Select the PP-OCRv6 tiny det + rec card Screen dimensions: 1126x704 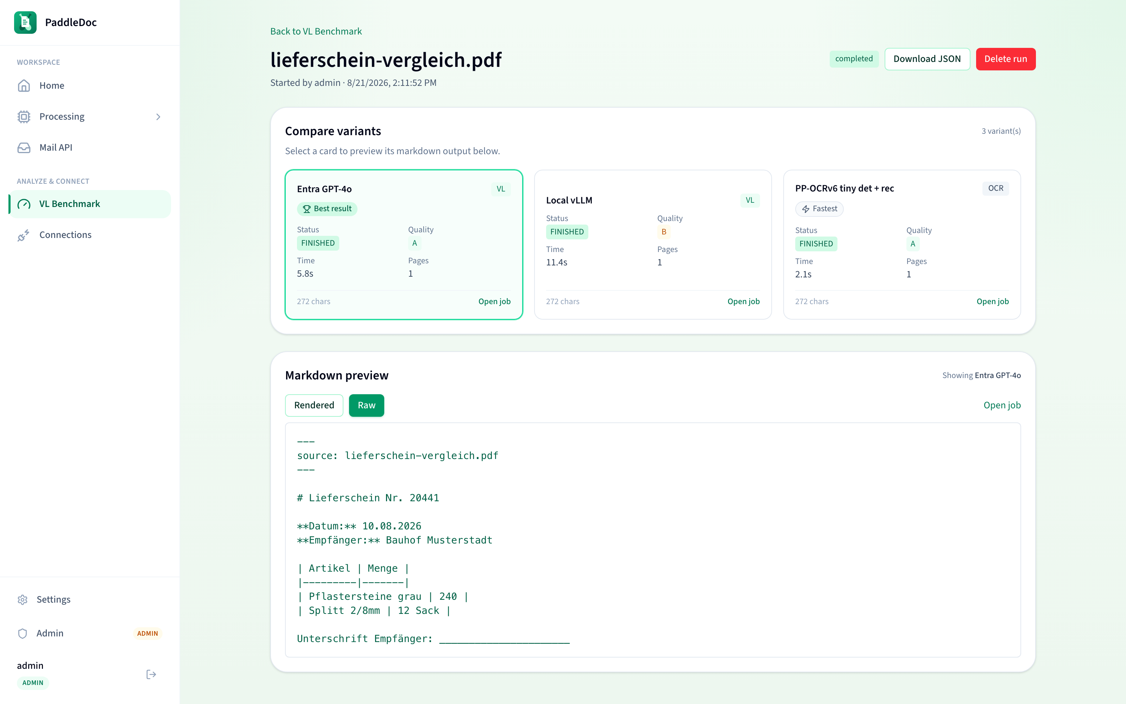point(902,244)
